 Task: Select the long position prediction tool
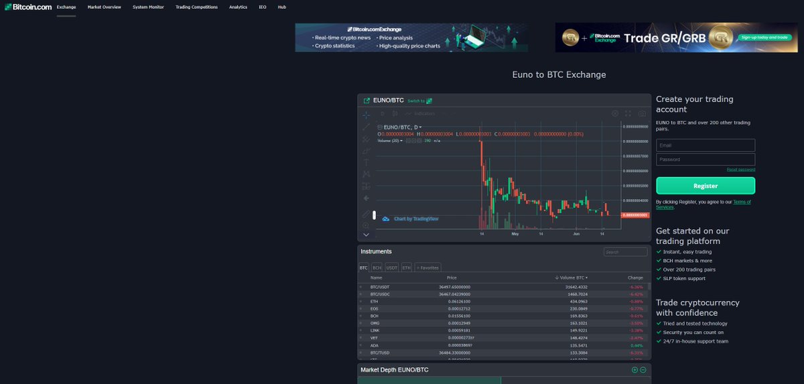tap(366, 186)
